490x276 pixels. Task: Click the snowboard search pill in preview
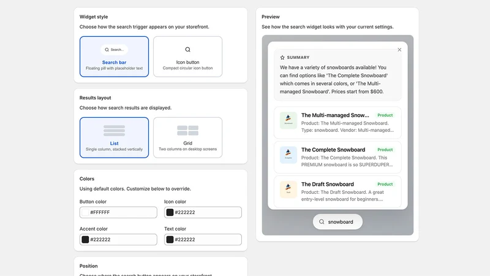tap(337, 222)
